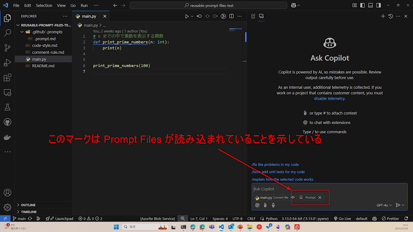Collapse the REUSABLE-PROMPT-FILES-TEST root folder
The image size is (413, 232).
pos(43,25)
